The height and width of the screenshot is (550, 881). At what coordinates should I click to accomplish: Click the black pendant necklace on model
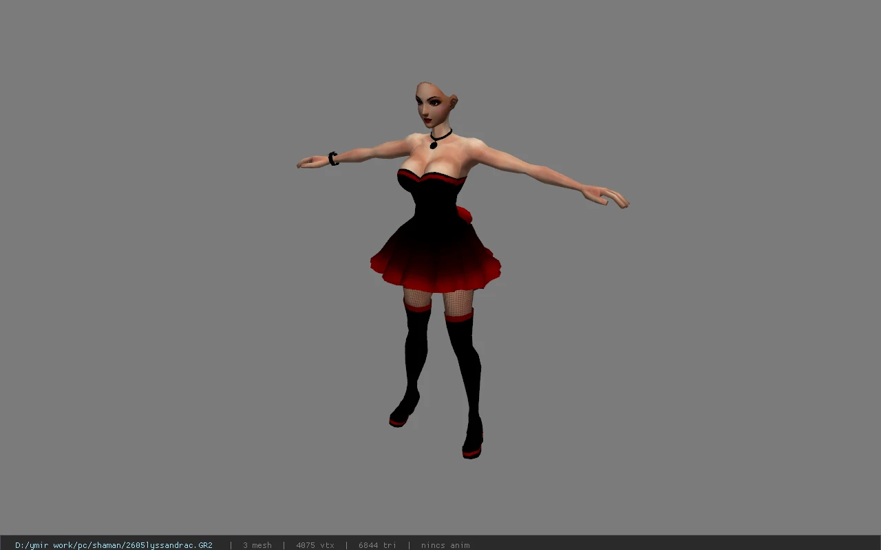[x=434, y=143]
